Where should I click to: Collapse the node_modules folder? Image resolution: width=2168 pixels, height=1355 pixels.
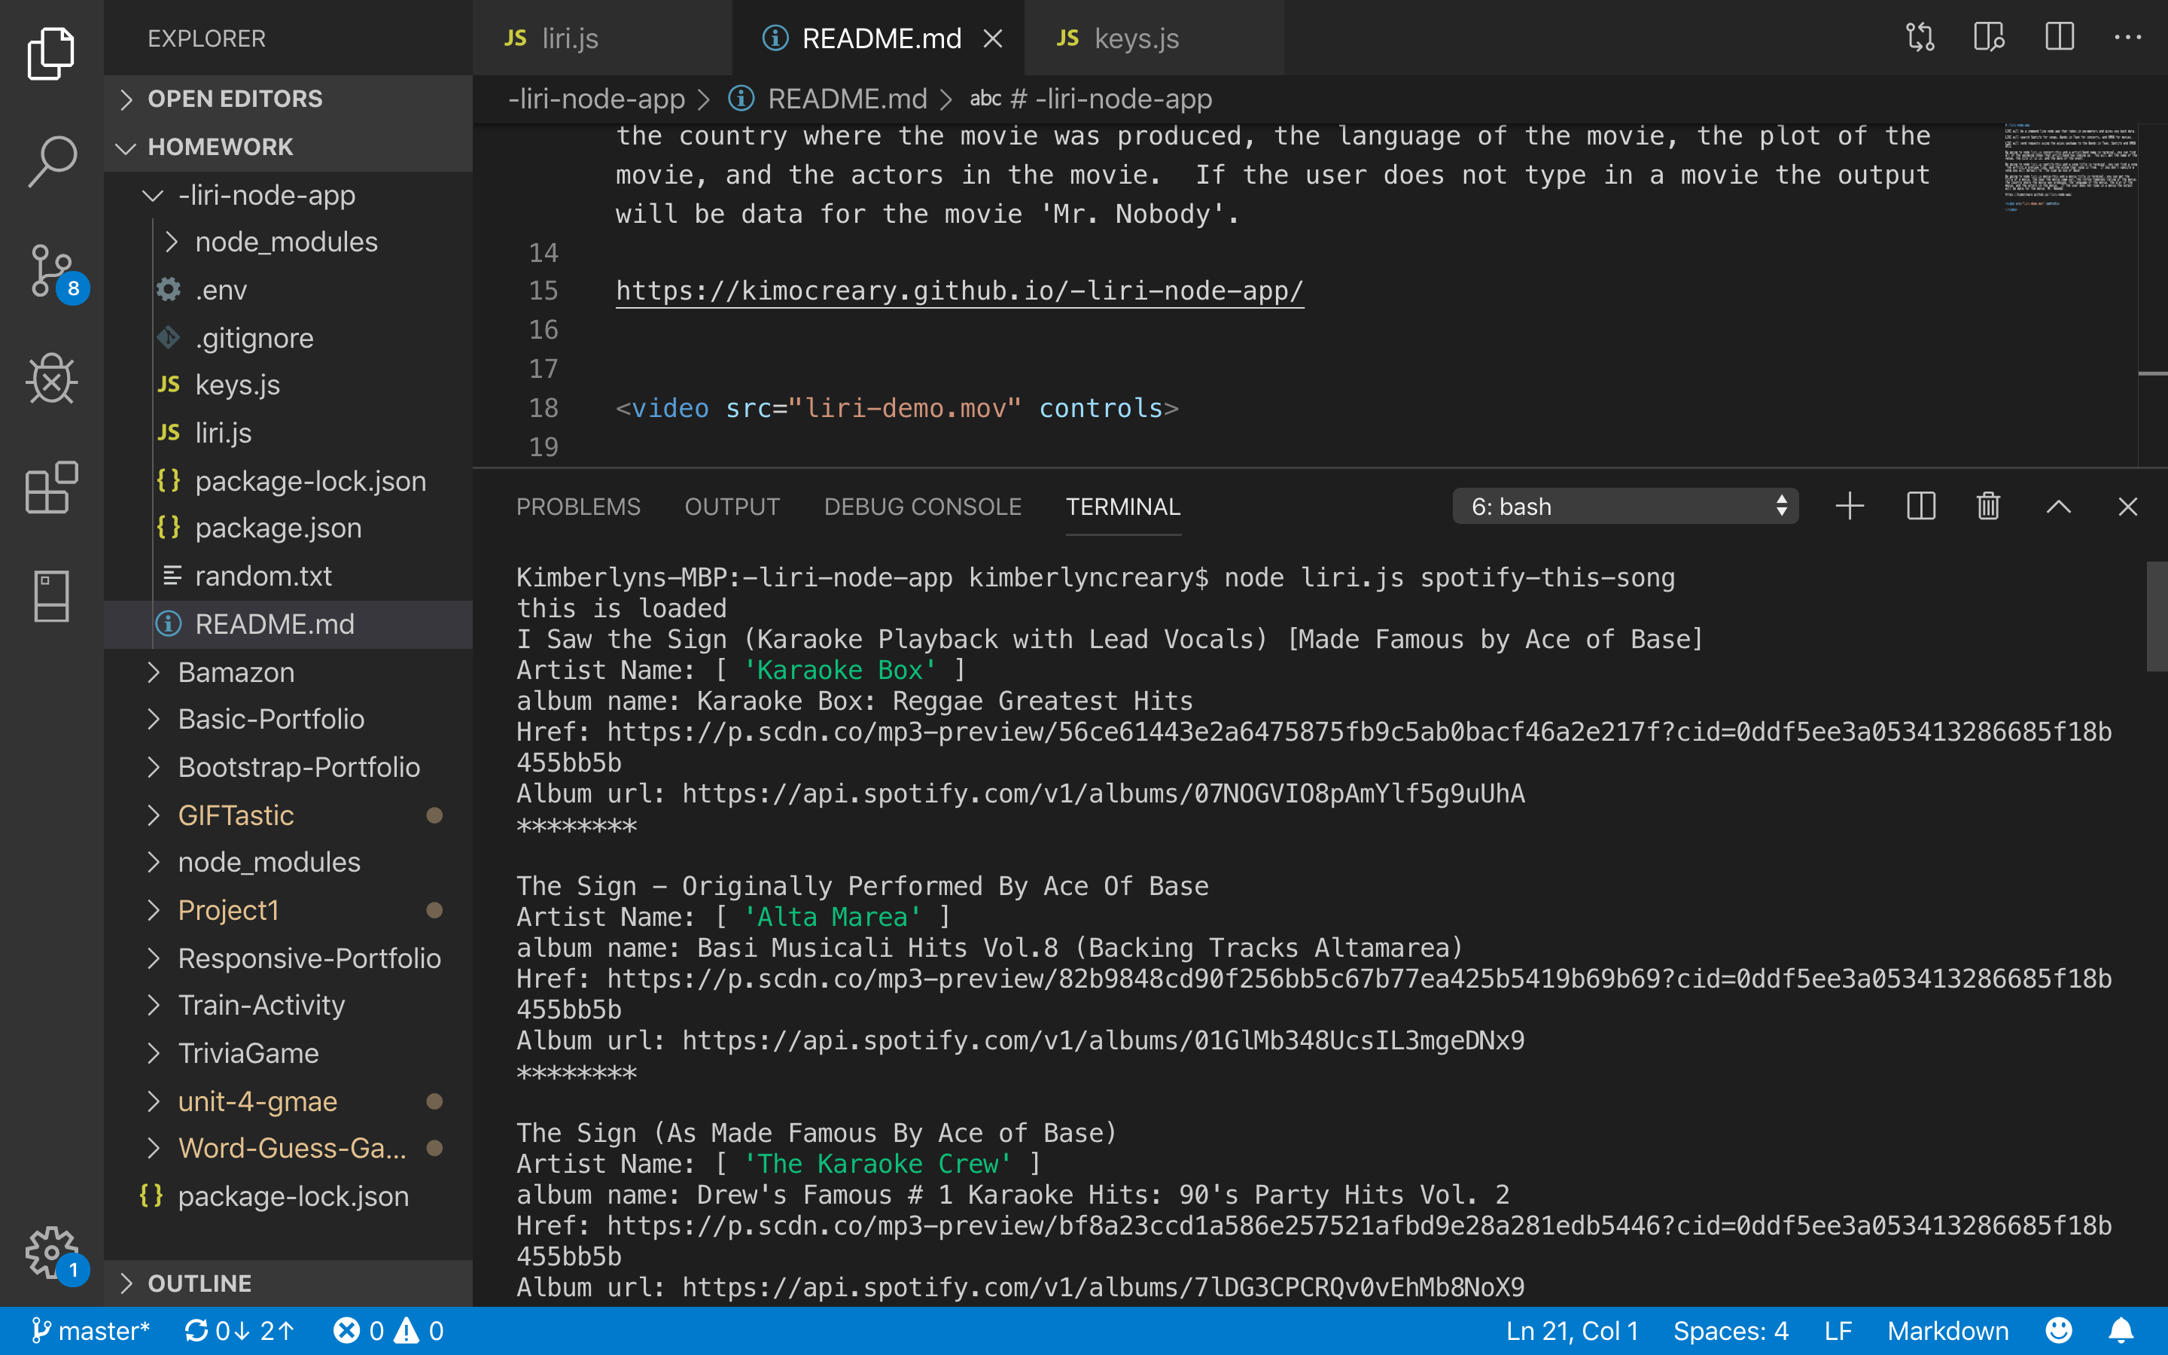click(x=286, y=241)
